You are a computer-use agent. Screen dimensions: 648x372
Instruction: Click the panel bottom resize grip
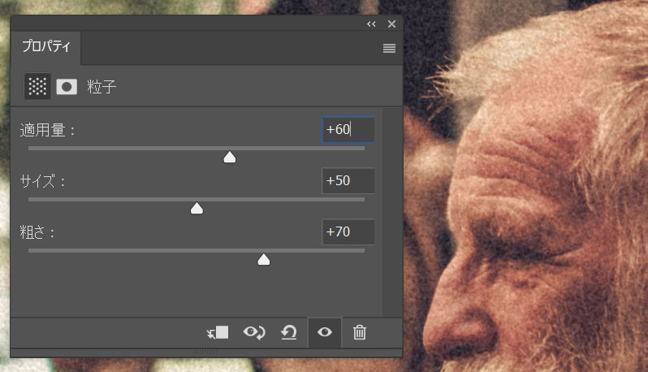pyautogui.click(x=206, y=353)
